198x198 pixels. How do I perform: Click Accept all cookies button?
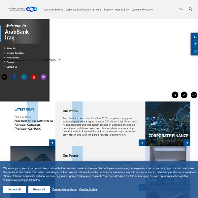15,189
